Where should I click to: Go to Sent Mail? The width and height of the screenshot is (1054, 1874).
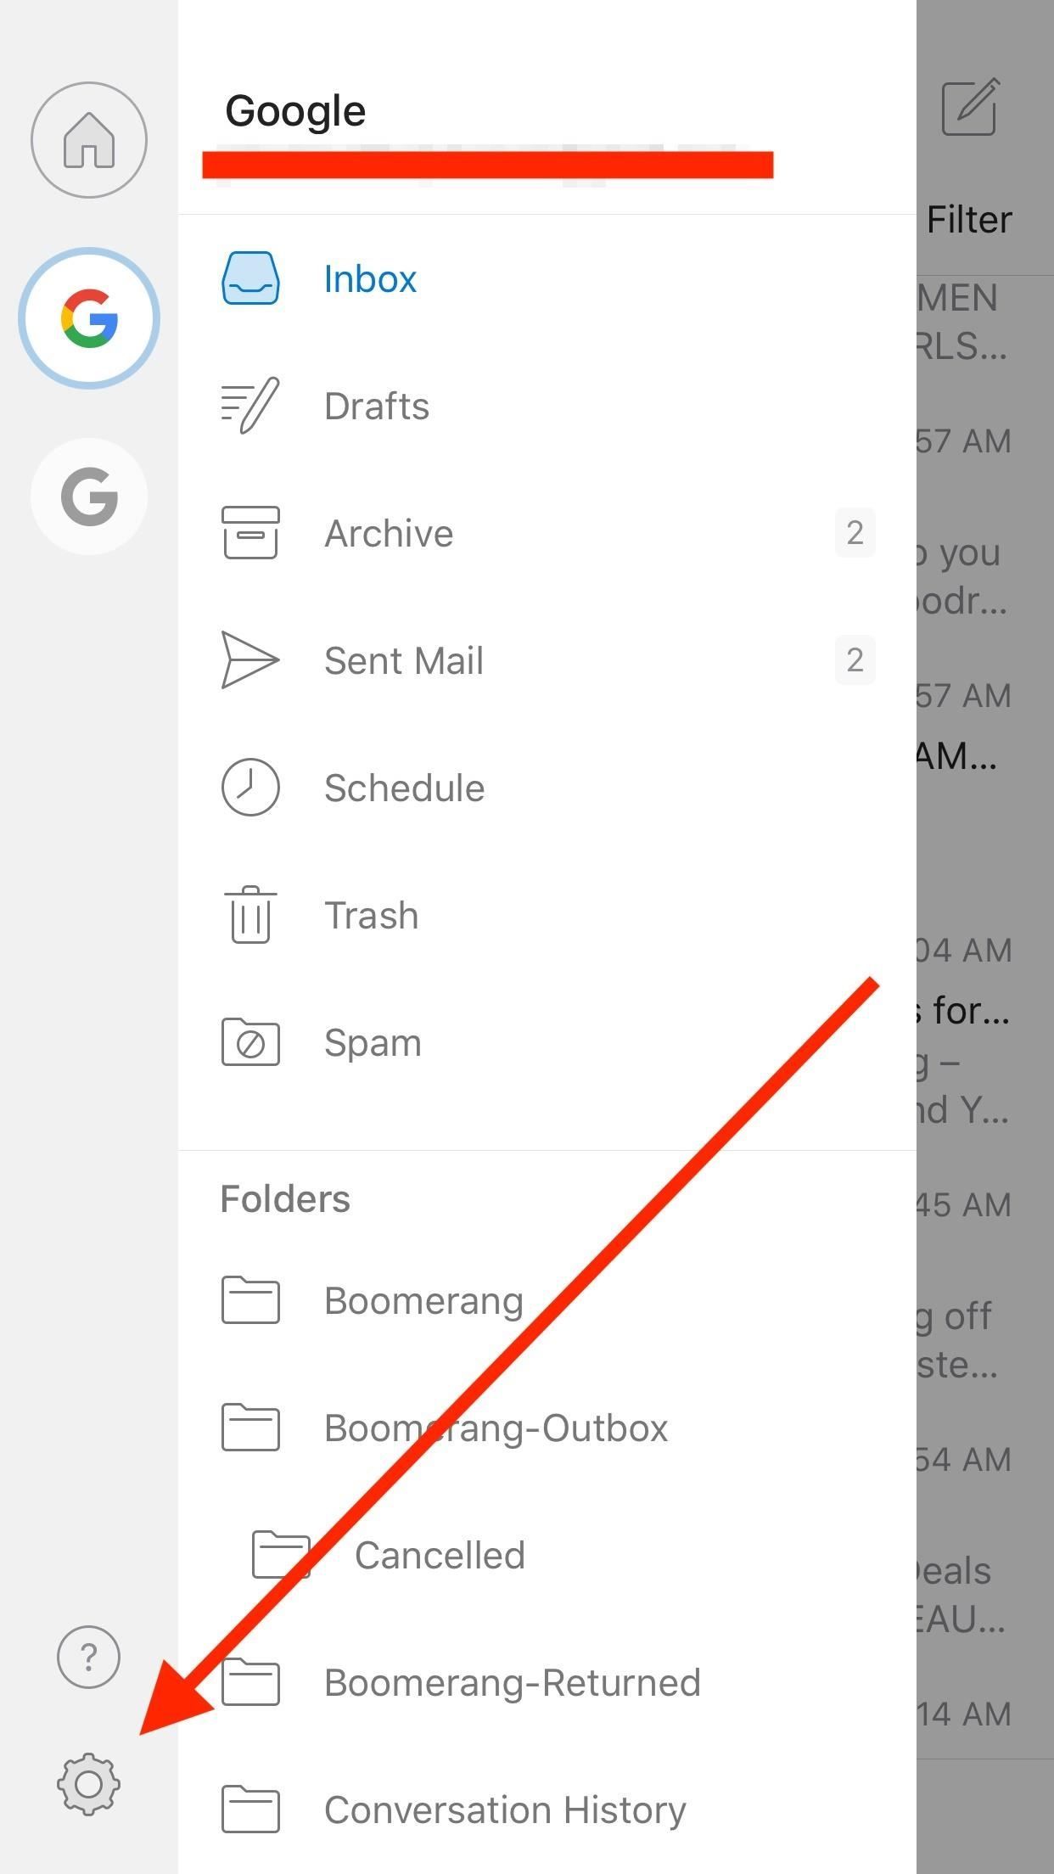[x=404, y=660]
